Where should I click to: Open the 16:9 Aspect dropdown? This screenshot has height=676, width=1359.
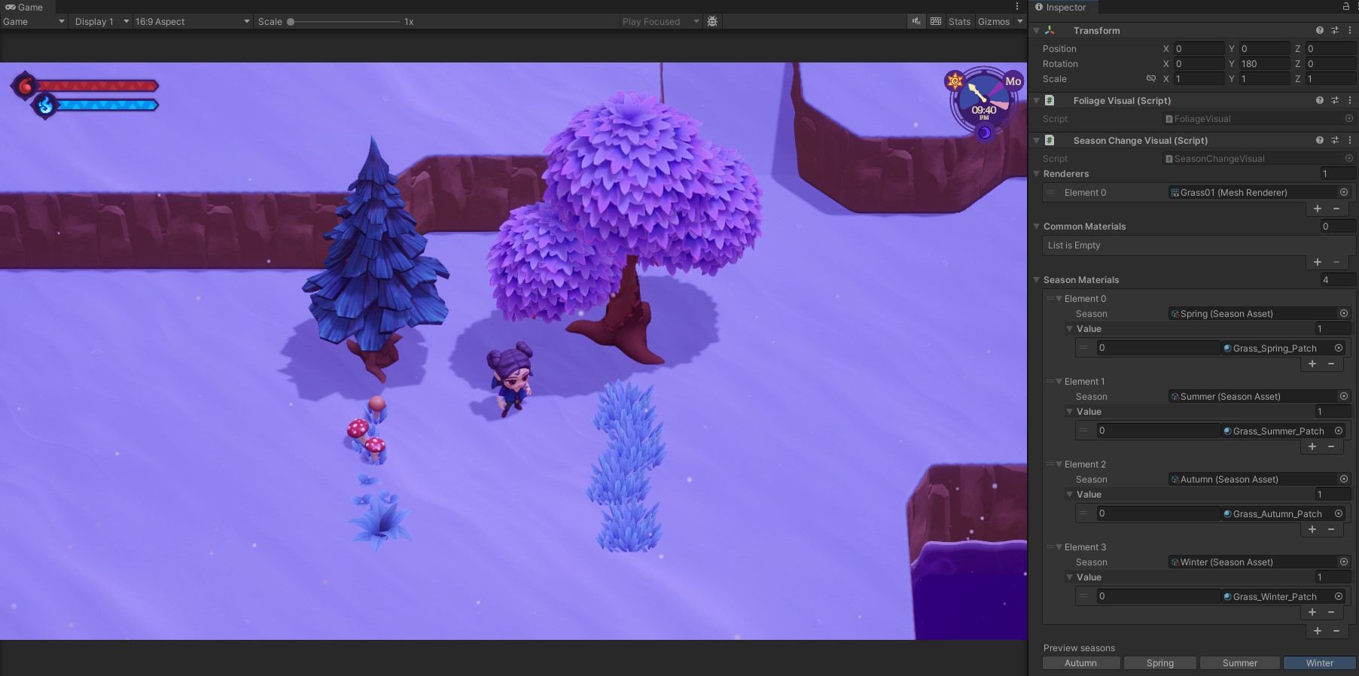tap(192, 22)
